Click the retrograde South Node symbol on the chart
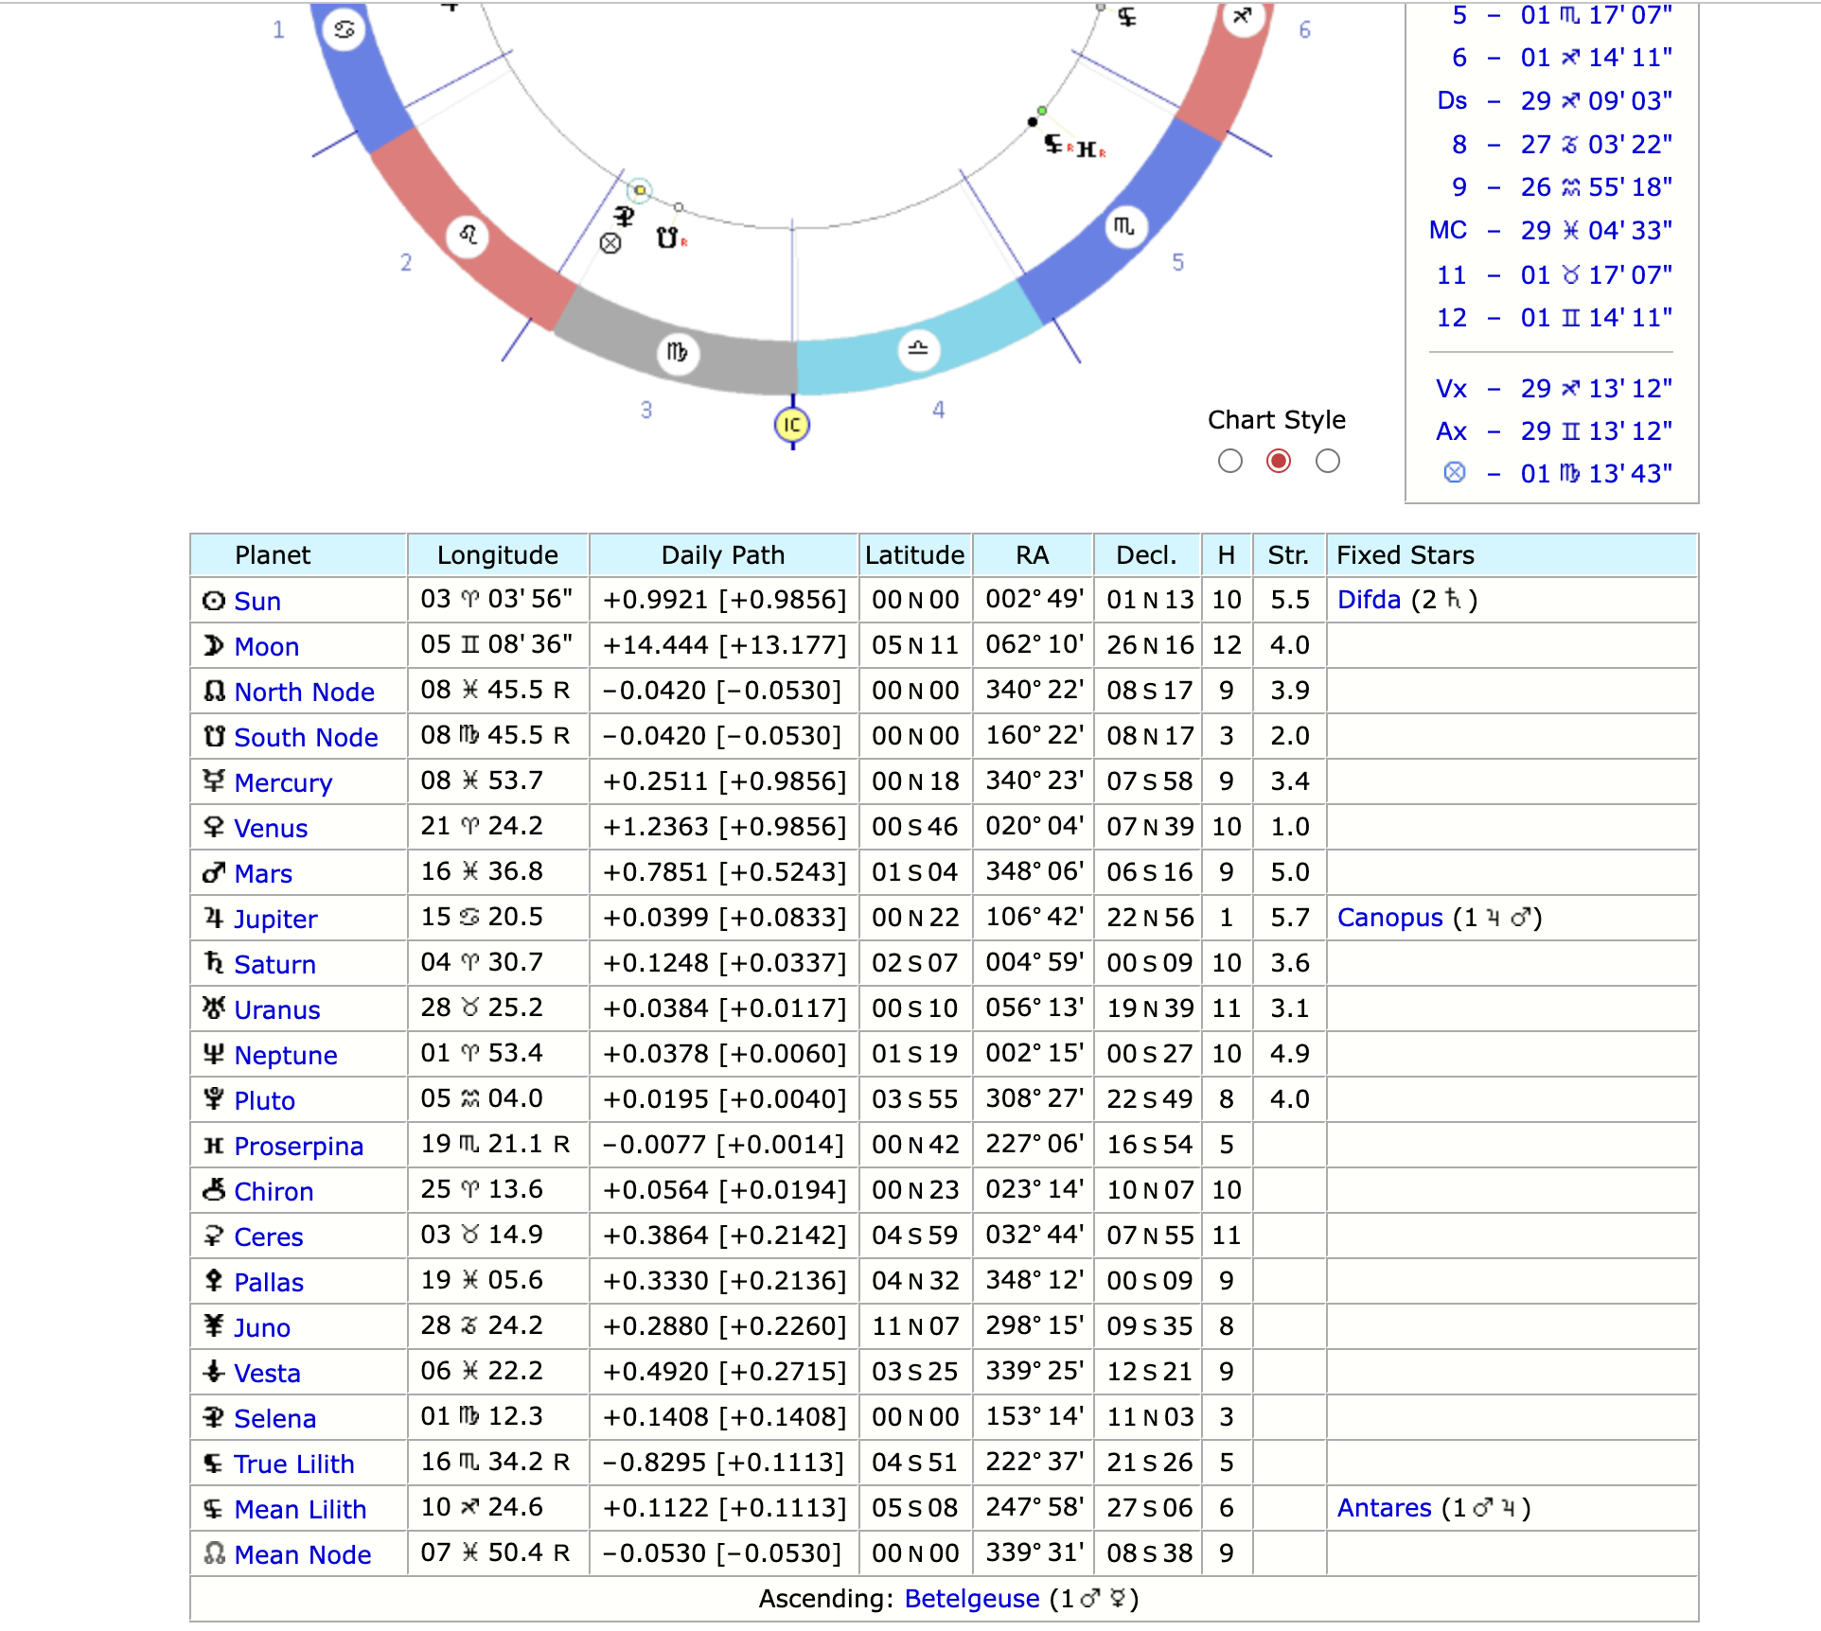Viewport: 1821px width, 1631px height. tap(667, 239)
